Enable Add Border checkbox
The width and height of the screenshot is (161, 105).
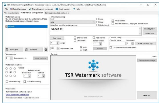[94, 38]
